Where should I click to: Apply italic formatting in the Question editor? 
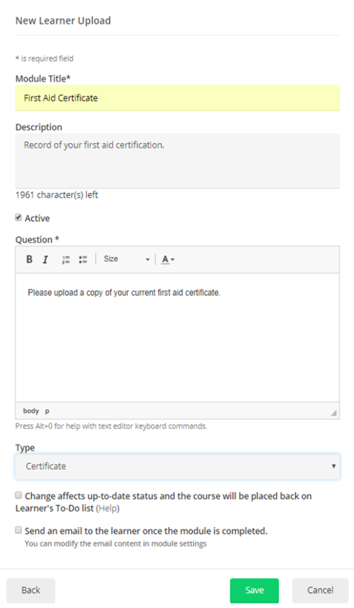[x=45, y=259]
